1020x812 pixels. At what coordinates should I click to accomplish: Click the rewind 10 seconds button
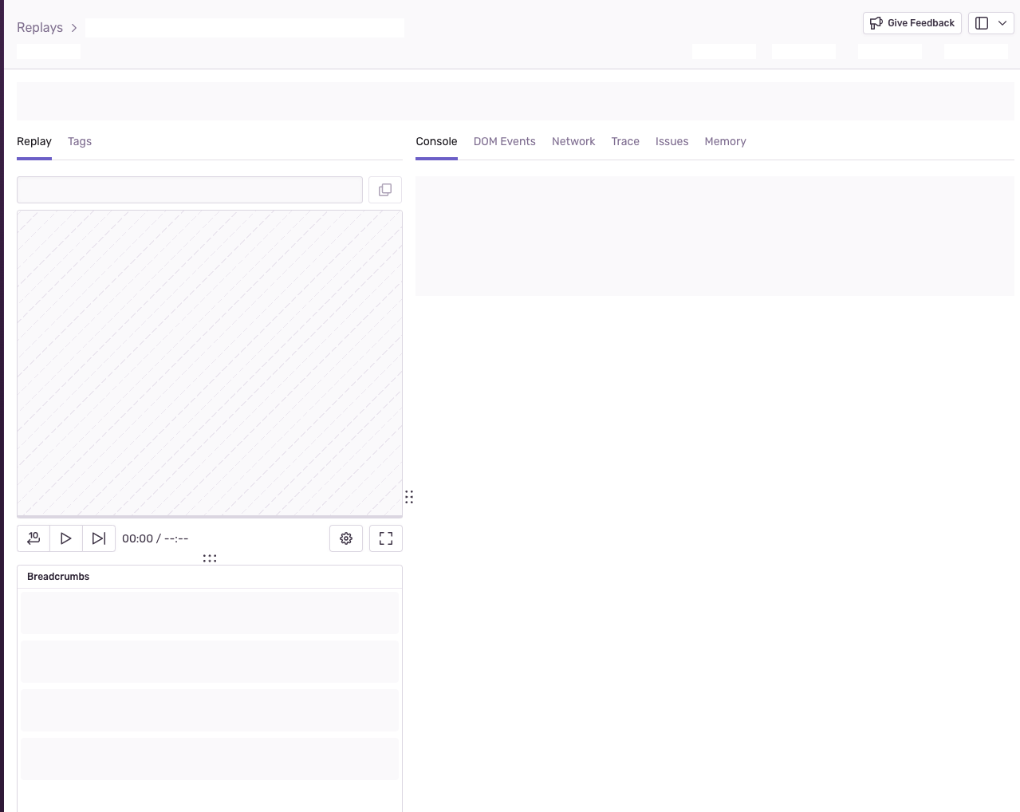tap(33, 538)
